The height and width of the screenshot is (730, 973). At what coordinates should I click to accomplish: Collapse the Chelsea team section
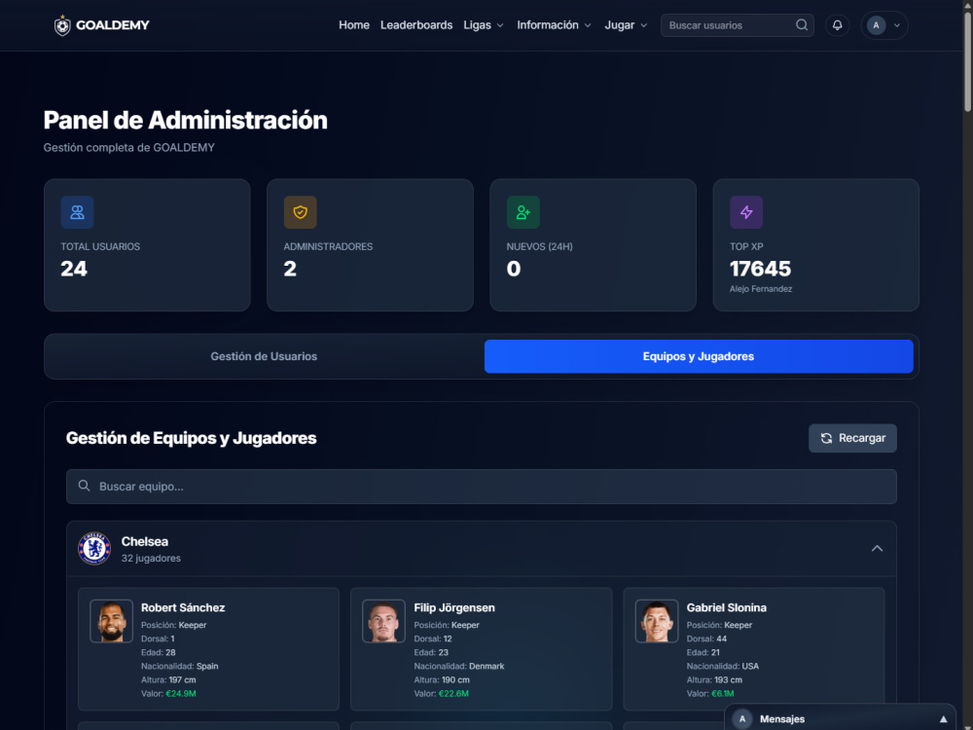877,548
